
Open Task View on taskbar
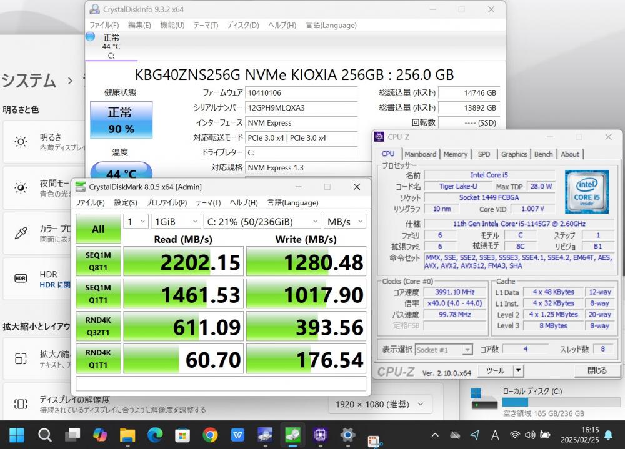72,435
